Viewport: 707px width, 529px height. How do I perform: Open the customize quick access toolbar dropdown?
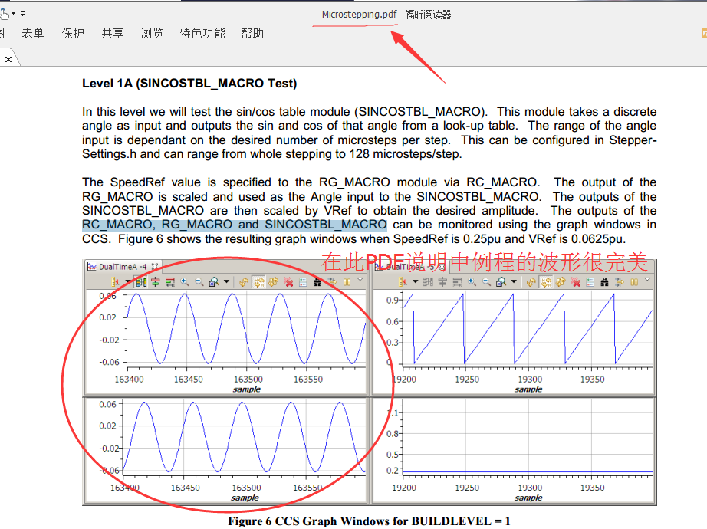(x=22, y=14)
